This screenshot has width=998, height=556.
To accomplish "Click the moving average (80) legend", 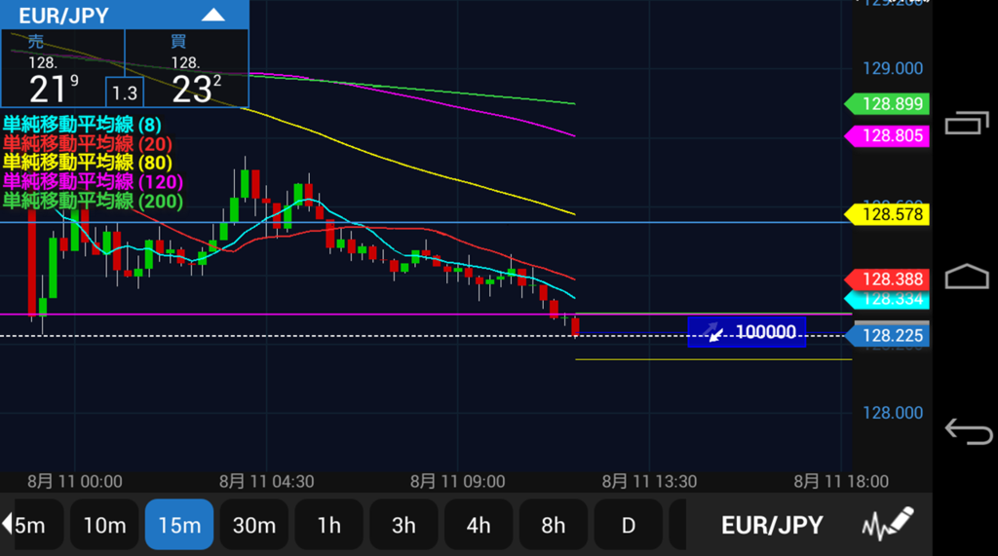I will tap(88, 163).
